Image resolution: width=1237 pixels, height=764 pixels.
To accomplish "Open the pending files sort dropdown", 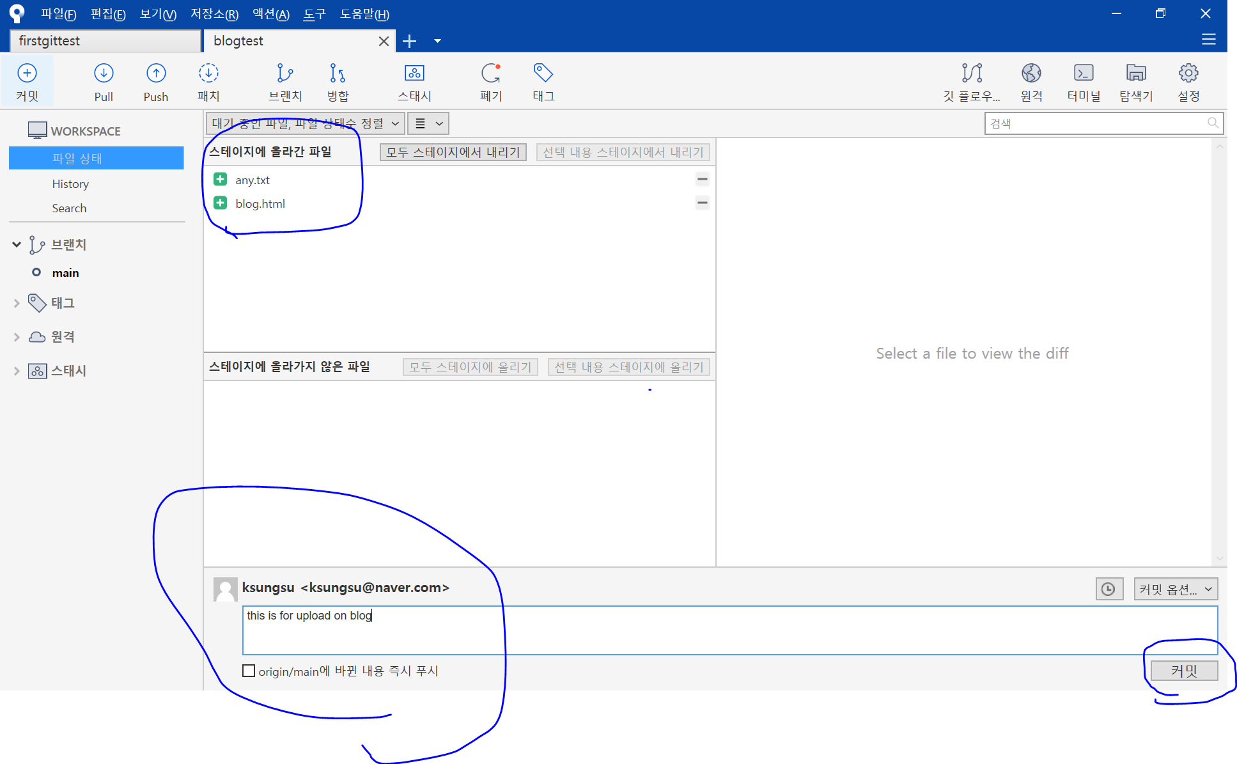I will [305, 123].
